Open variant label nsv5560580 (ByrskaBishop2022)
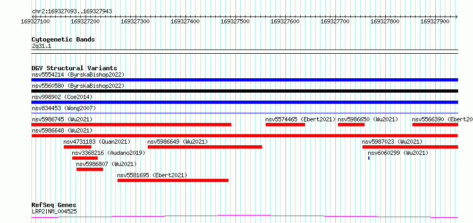Viewport: 473px width, 223px height. [78, 86]
